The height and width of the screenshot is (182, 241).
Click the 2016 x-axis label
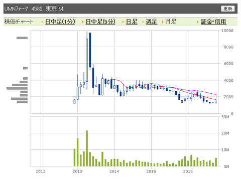click(188, 171)
